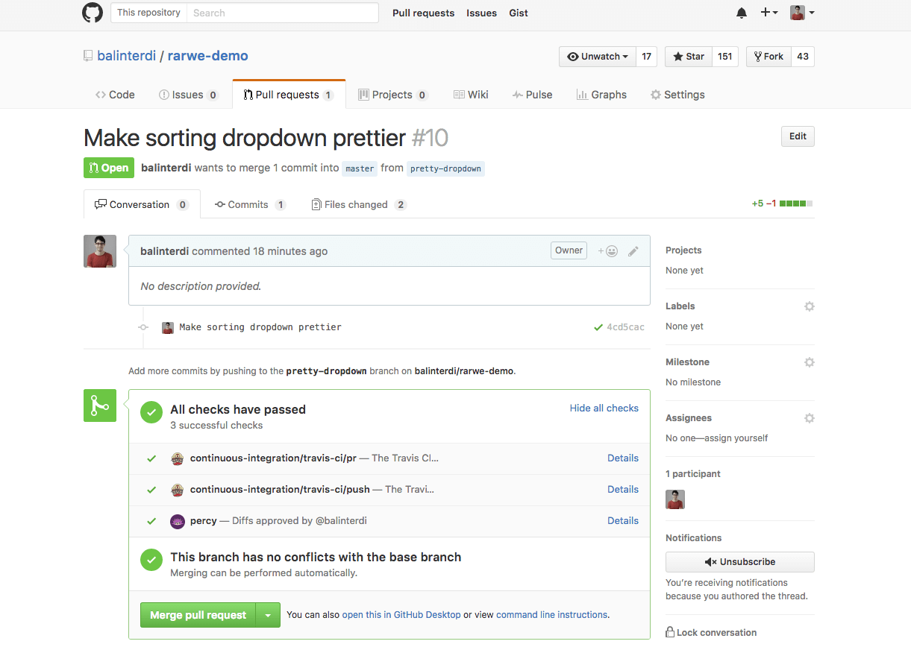Add an emoji reaction to balinterdi's comment
The height and width of the screenshot is (650, 911).
click(x=609, y=250)
